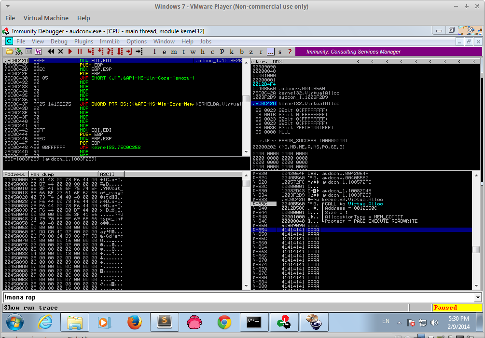Click the Address column header in dump
This screenshot has width=485, height=338.
click(x=15, y=174)
